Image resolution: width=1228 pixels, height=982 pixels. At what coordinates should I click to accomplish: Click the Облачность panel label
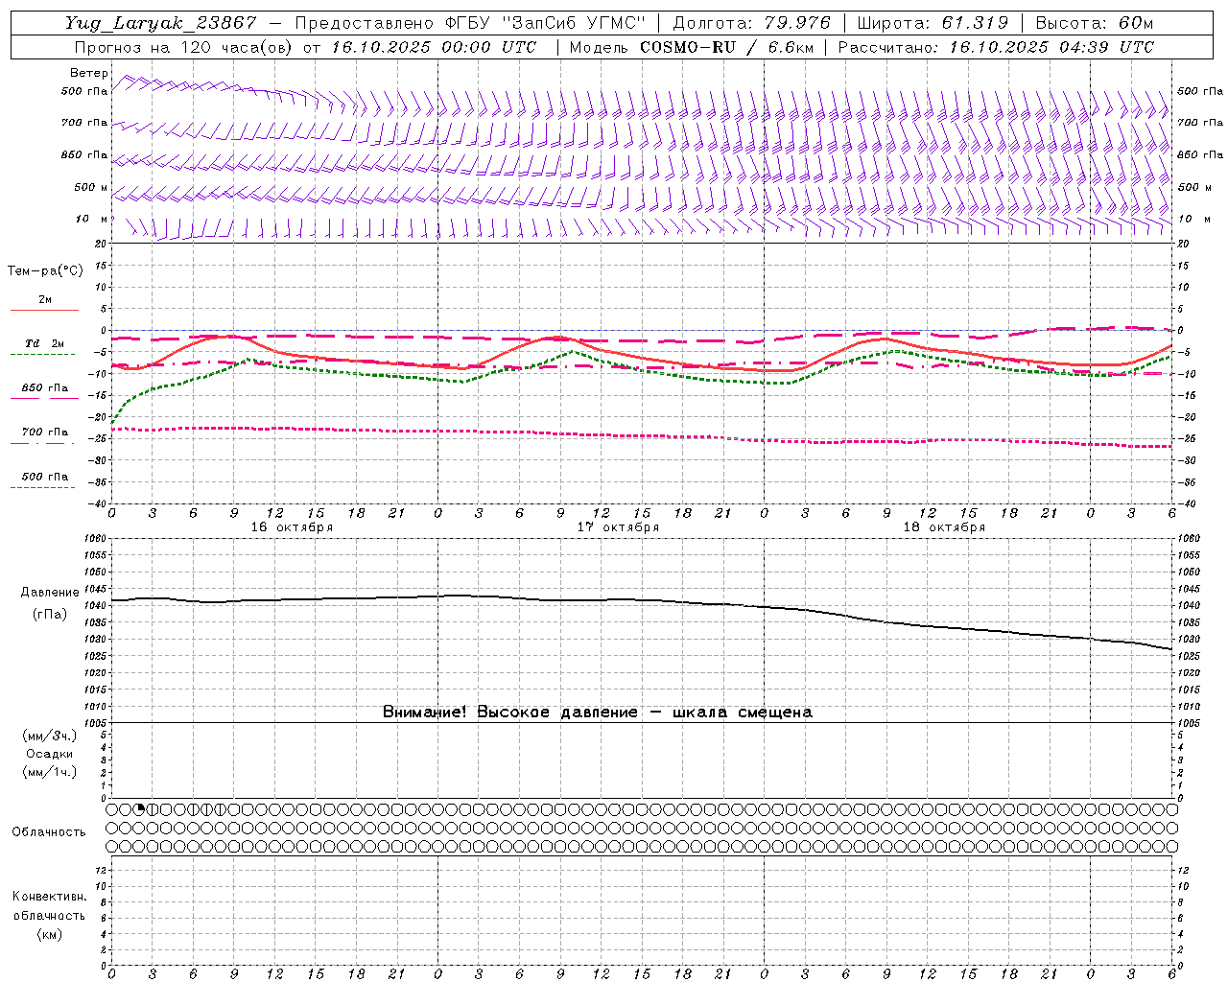click(x=49, y=831)
